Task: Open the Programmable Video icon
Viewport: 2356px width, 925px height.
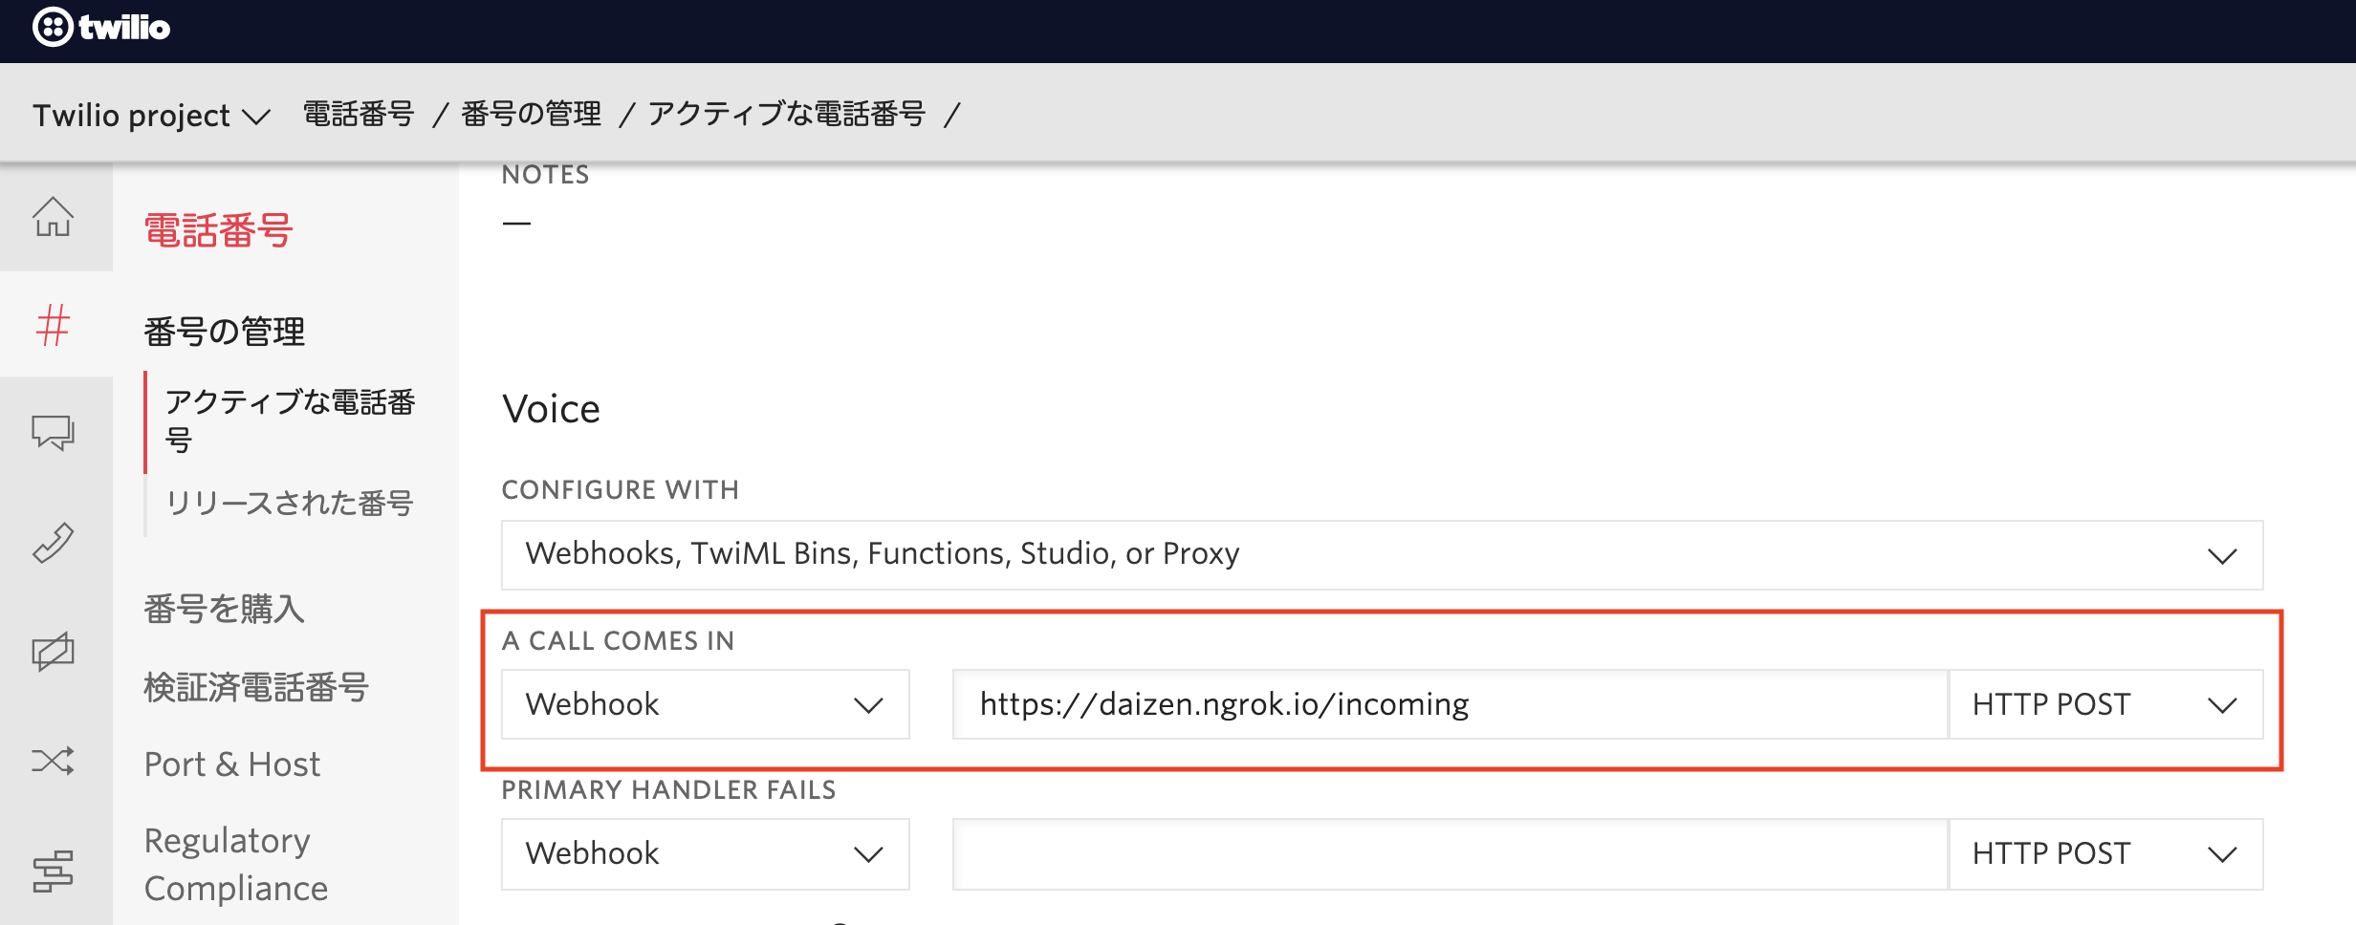Action: tap(55, 652)
